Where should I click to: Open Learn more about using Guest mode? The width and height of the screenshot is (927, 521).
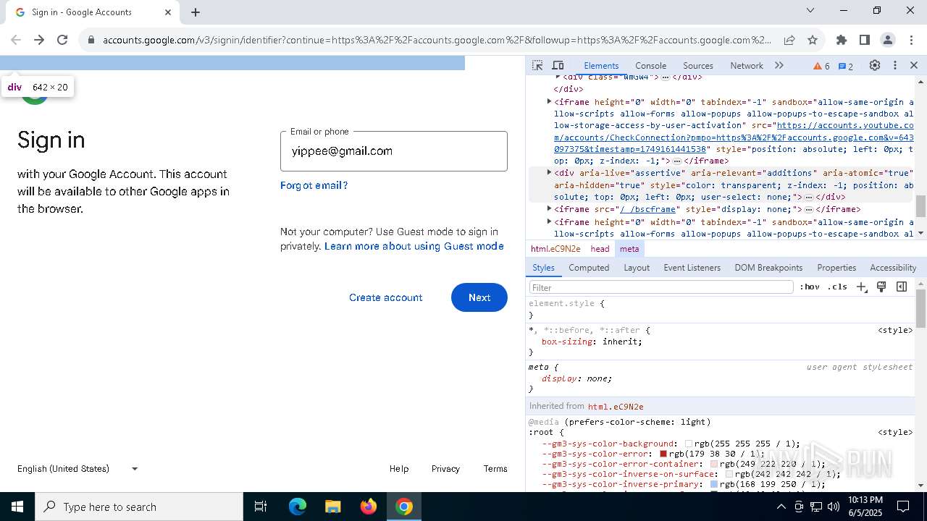click(414, 247)
